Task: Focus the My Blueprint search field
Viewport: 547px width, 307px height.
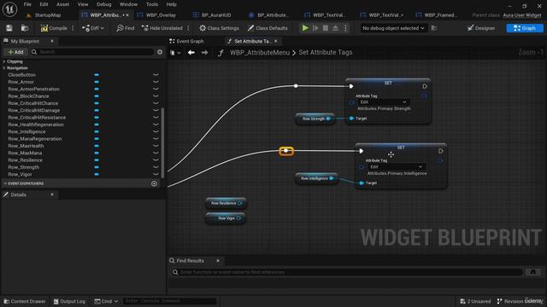Action: point(92,52)
